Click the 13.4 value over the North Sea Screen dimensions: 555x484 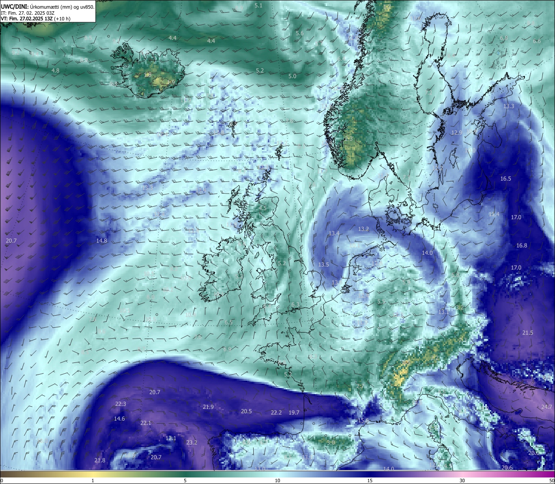(334, 233)
